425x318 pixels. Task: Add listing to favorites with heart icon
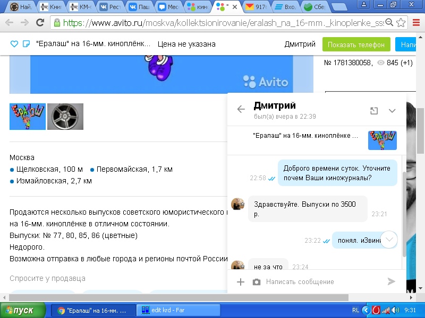click(x=14, y=44)
